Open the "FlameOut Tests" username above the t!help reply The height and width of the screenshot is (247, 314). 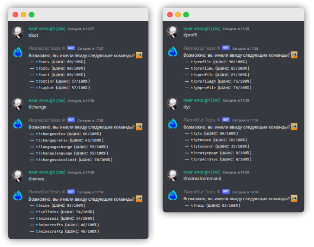point(199,192)
